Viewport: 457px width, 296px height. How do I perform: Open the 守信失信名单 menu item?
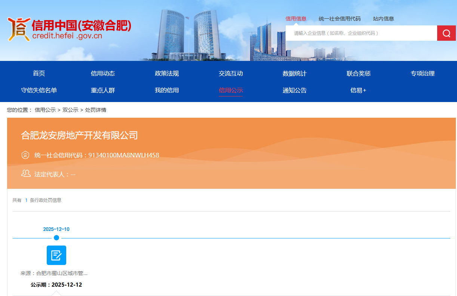pyautogui.click(x=40, y=90)
